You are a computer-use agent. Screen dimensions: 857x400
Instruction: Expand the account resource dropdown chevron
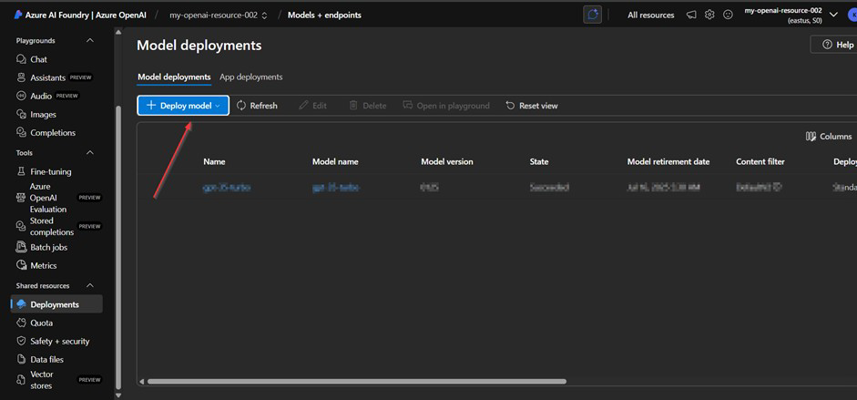(834, 15)
